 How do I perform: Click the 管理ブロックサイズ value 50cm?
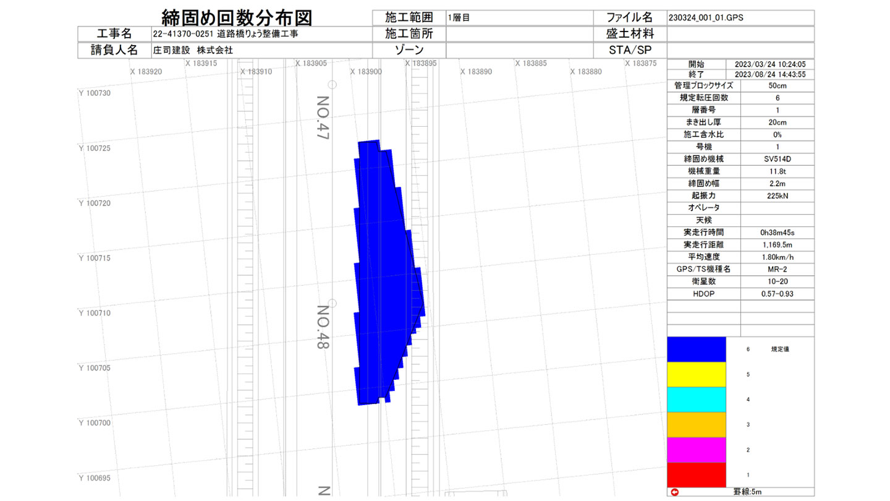777,85
